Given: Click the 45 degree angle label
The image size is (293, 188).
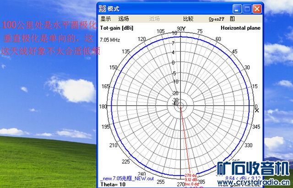Looking at the screenshot, I should click(234, 52).
